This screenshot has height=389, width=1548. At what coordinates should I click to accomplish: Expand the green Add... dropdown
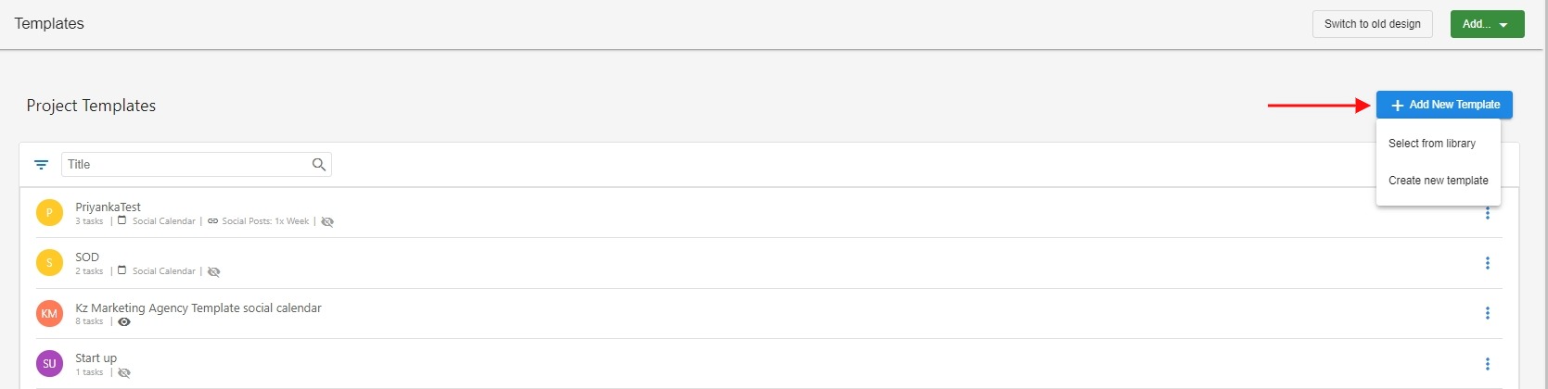click(1487, 24)
